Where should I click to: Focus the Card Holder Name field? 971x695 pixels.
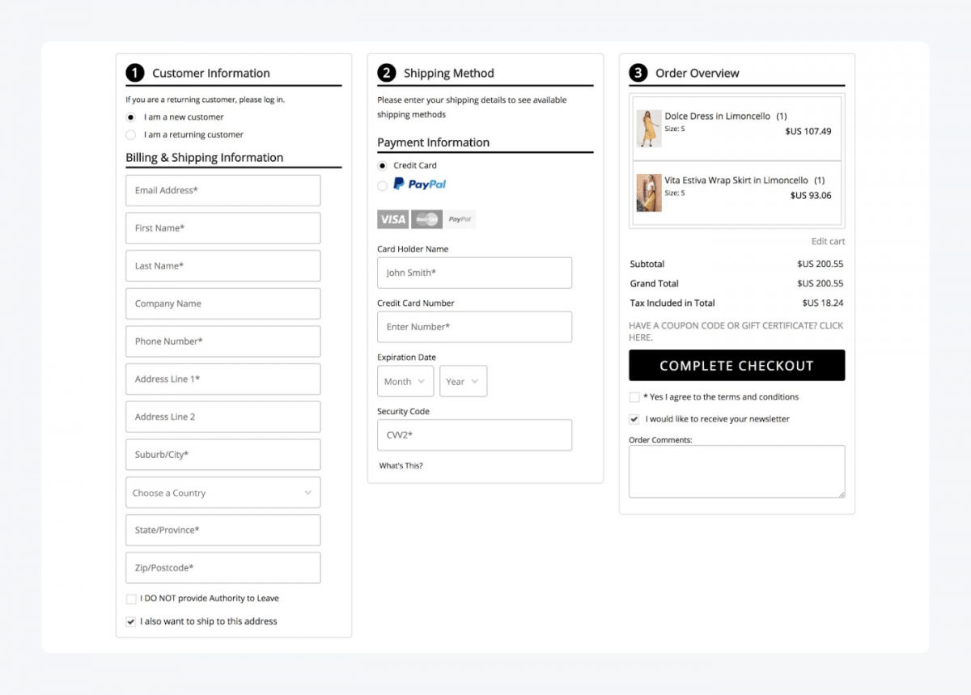pos(475,273)
